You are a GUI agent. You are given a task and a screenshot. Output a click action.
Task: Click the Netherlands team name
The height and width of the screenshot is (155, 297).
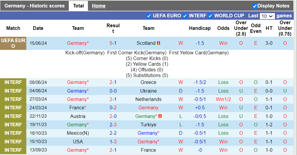pos(148,99)
